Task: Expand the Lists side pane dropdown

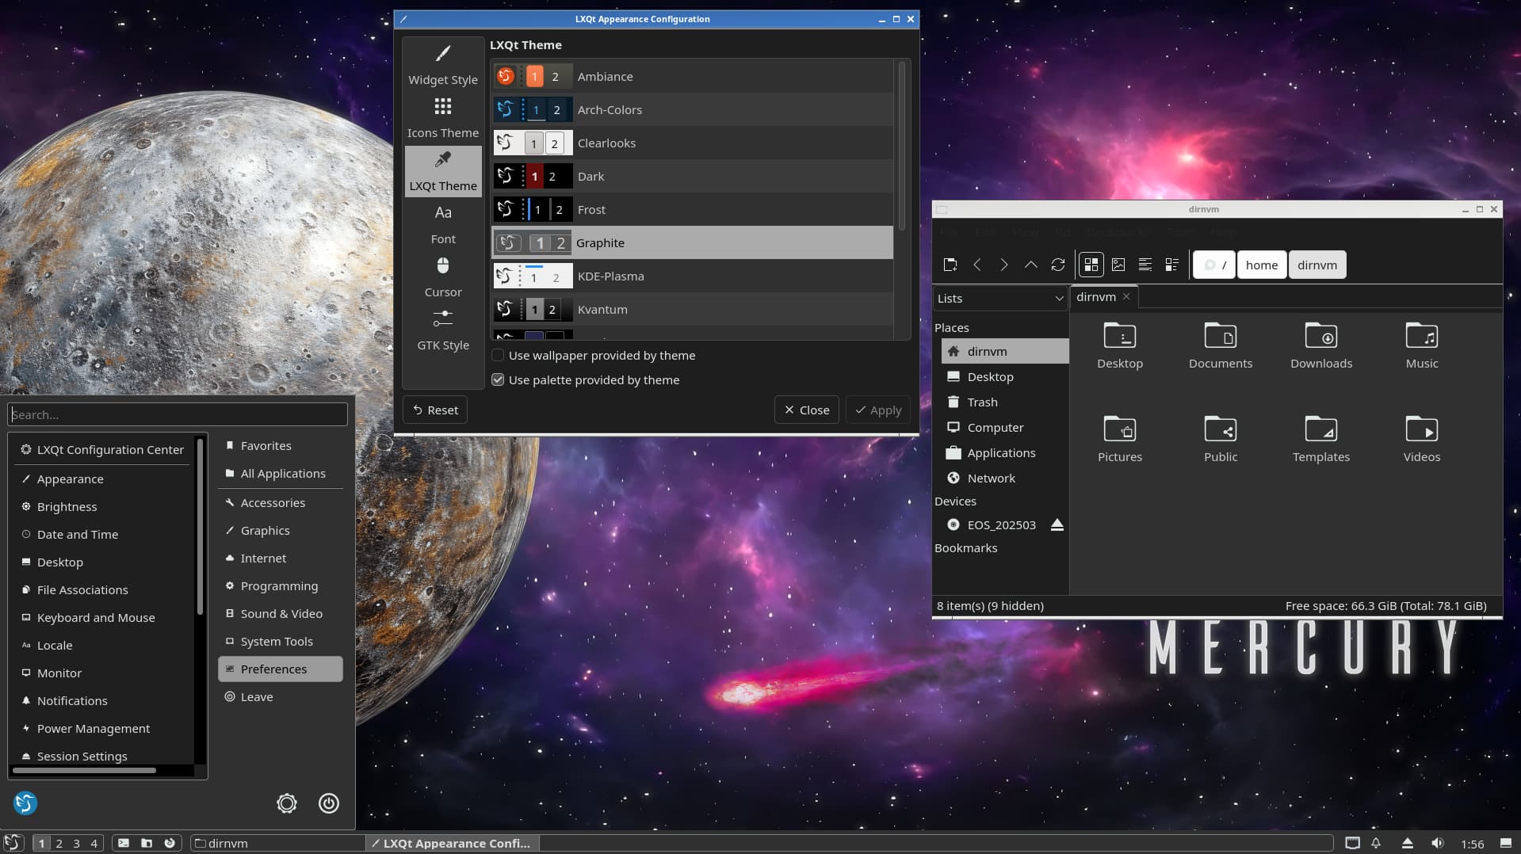Action: [x=1000, y=298]
